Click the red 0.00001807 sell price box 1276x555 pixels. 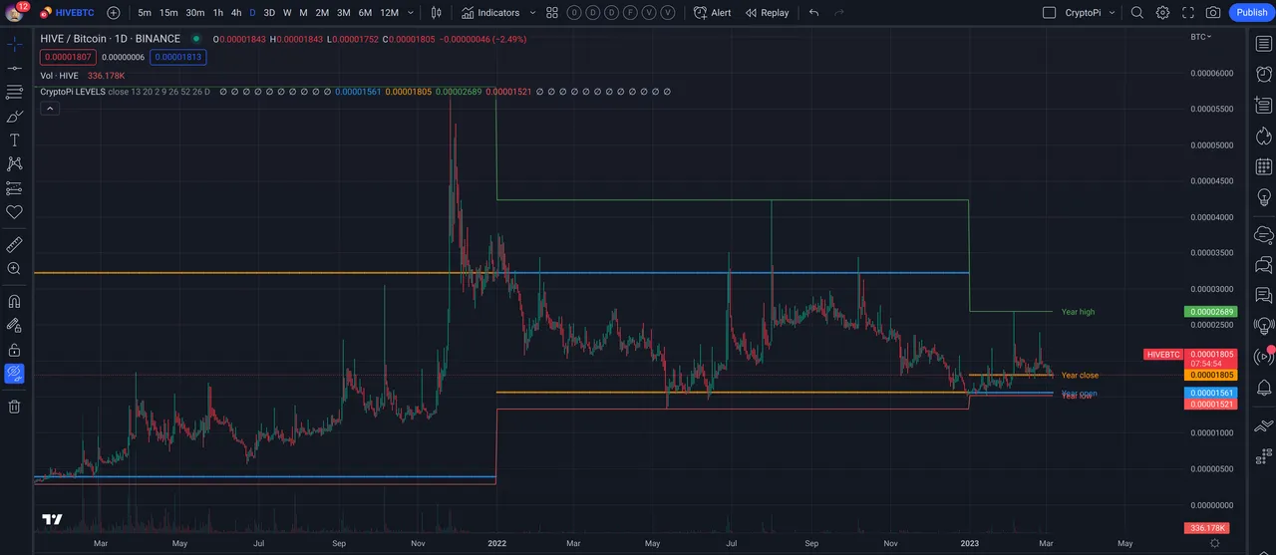point(67,57)
